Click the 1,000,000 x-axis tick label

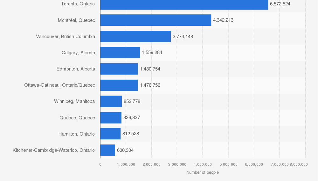coord(126,164)
